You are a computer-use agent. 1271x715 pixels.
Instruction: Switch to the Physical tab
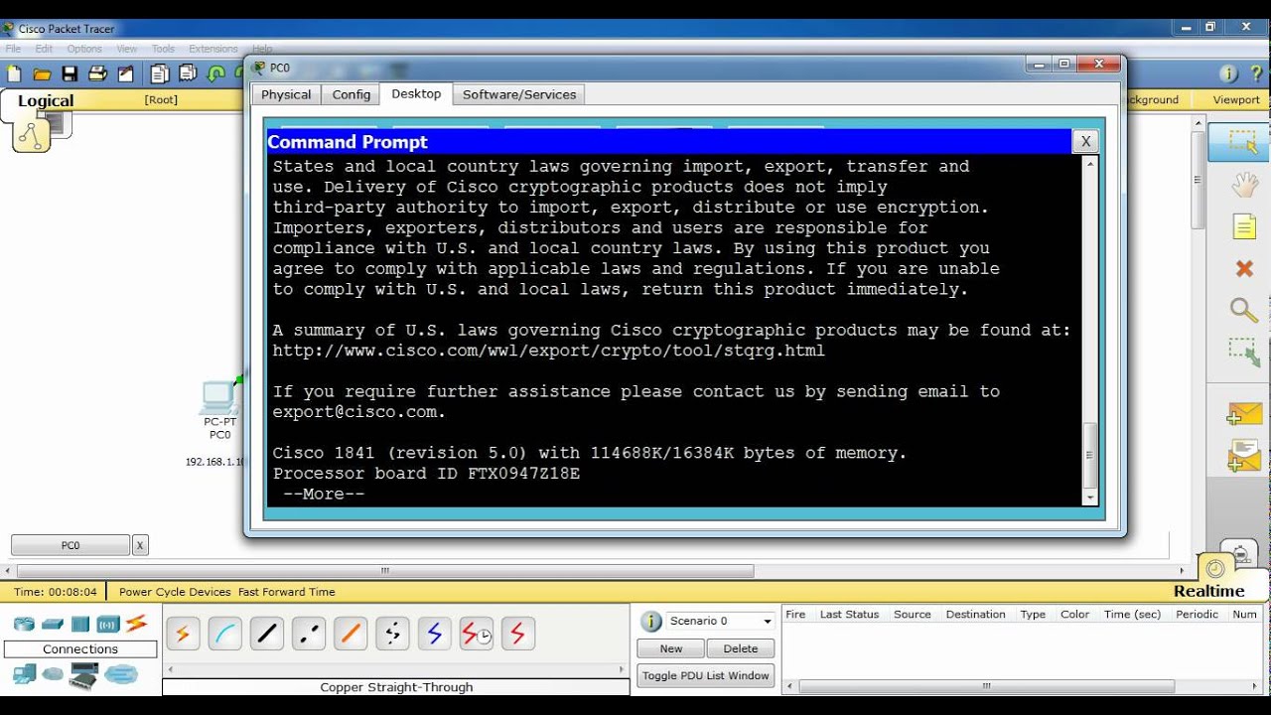[286, 94]
